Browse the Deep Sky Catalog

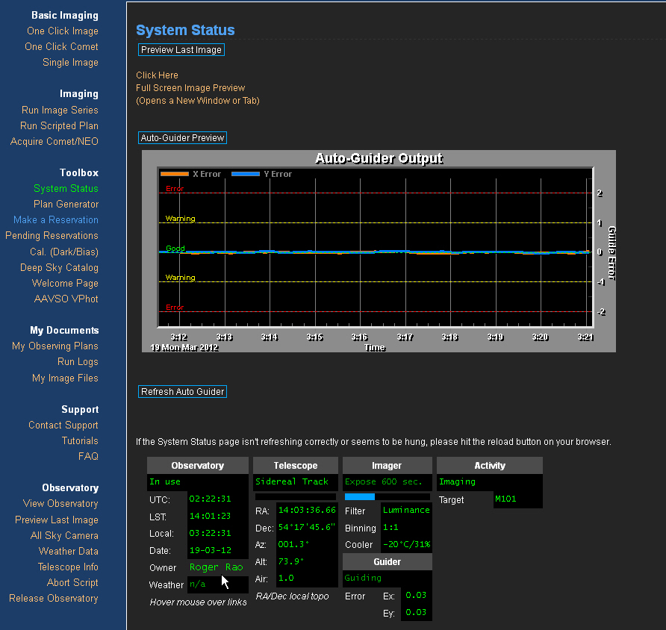coord(59,267)
